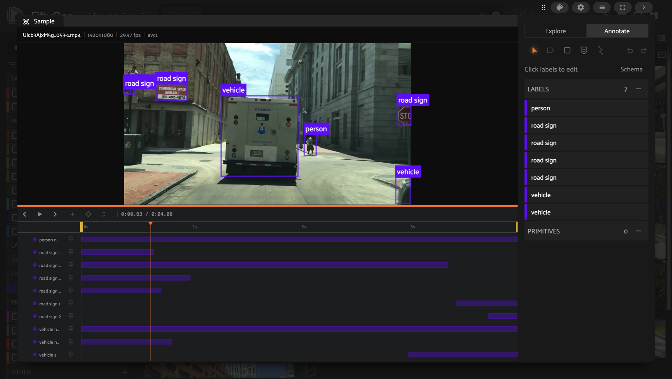
Task: Open the Schema link
Action: [x=631, y=69]
